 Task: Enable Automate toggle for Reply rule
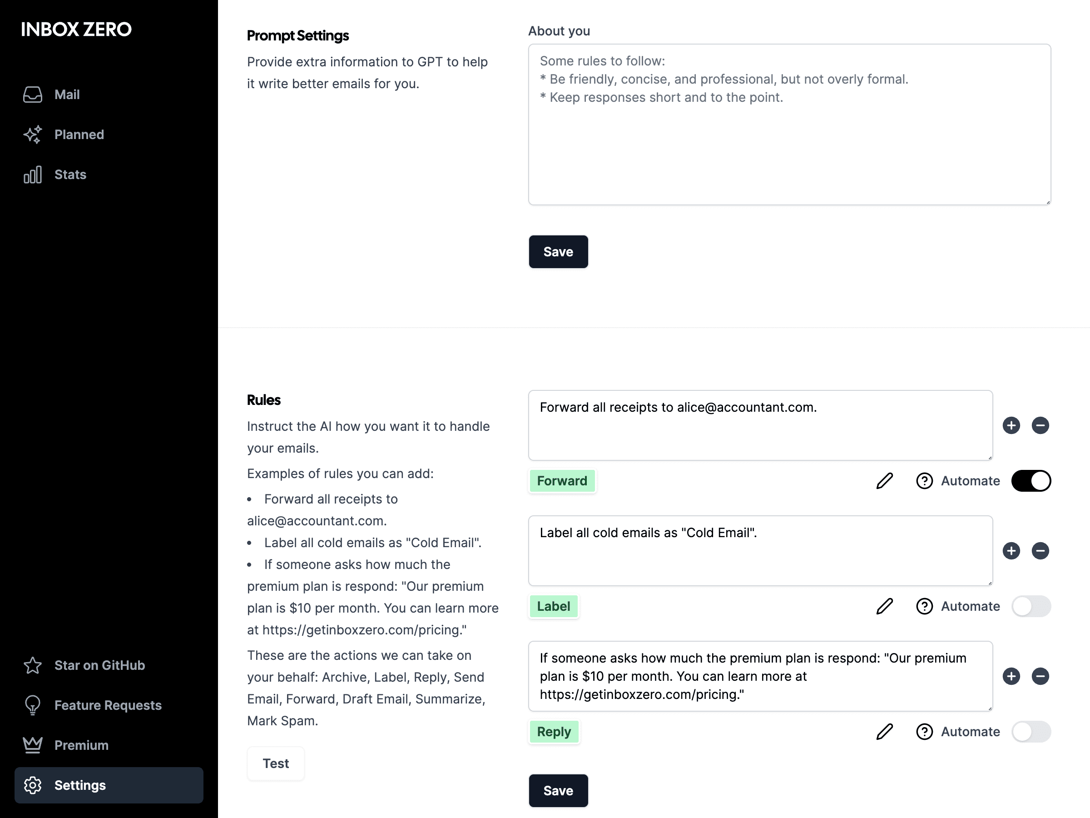(1031, 731)
